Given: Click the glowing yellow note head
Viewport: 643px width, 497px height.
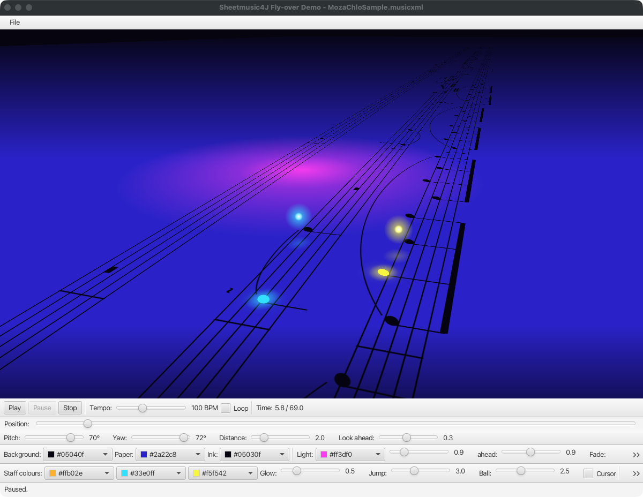Looking at the screenshot, I should [383, 272].
